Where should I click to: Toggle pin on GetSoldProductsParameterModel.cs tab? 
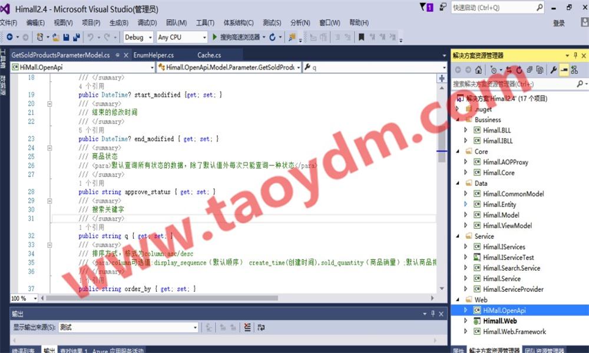(118, 55)
